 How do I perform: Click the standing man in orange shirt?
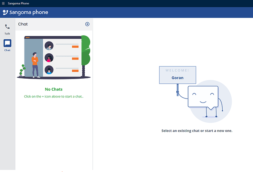35,64
